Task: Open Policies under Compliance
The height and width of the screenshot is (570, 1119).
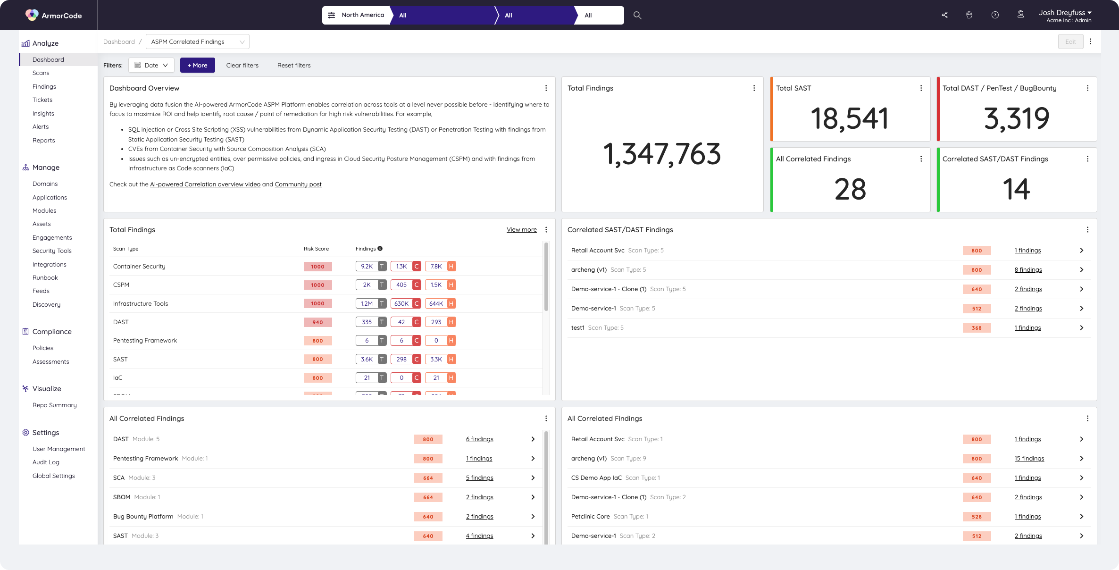Action: [x=43, y=348]
